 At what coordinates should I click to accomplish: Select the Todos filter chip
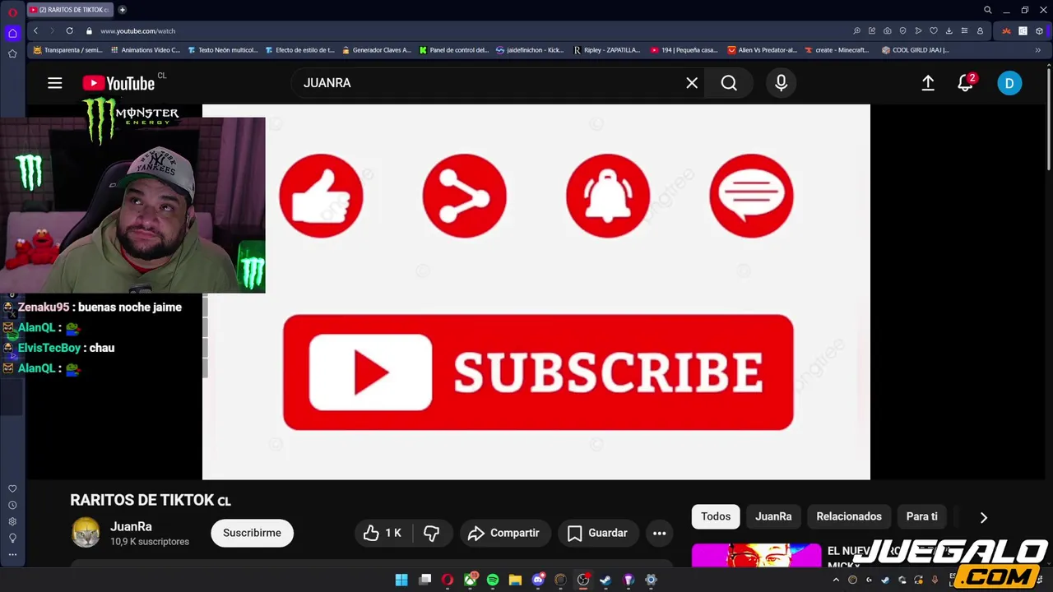tap(716, 516)
